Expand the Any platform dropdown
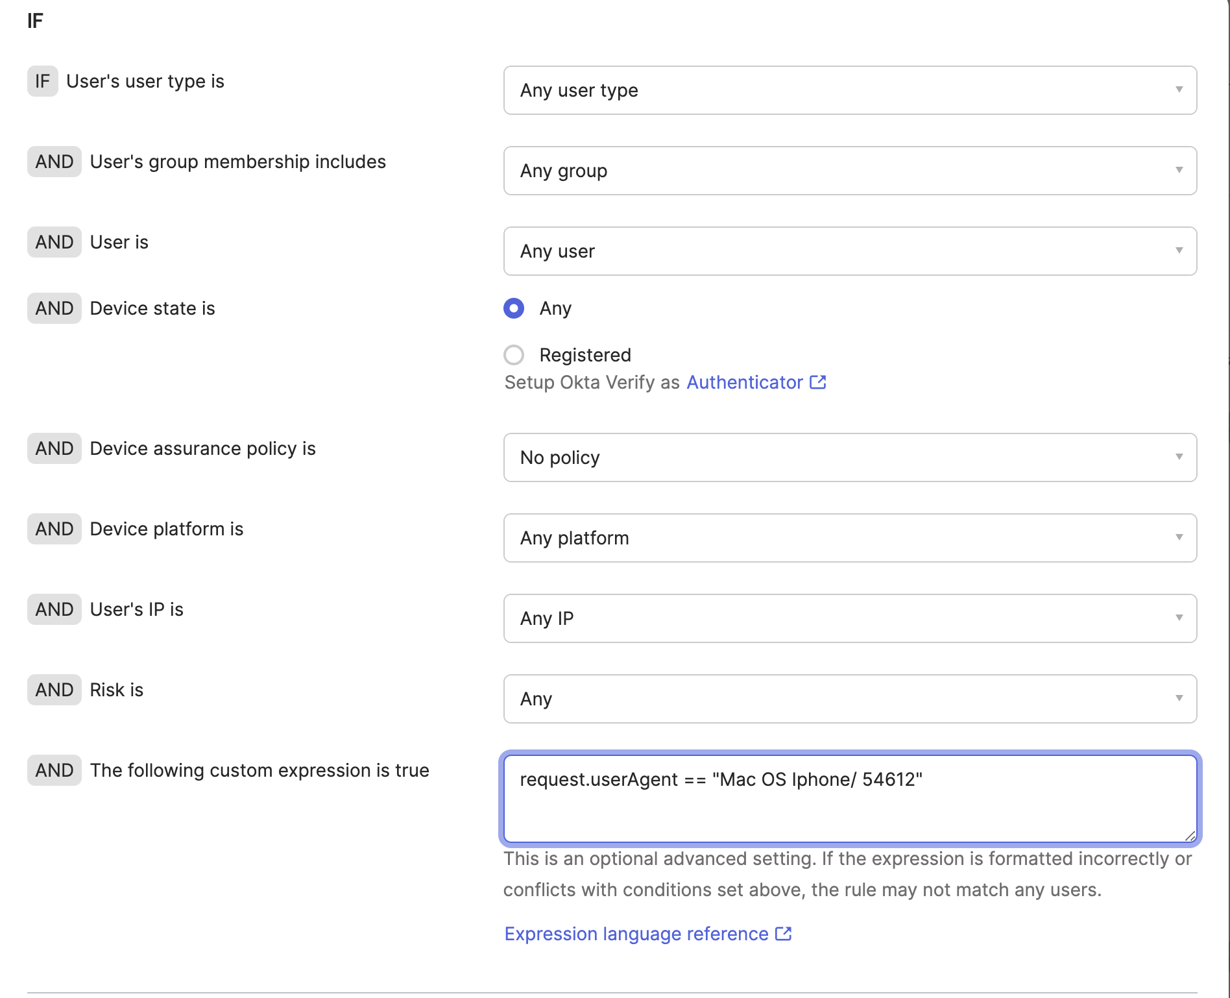 pyautogui.click(x=849, y=538)
